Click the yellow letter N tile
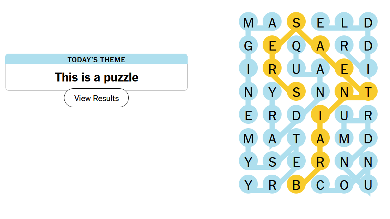 [x=344, y=92]
